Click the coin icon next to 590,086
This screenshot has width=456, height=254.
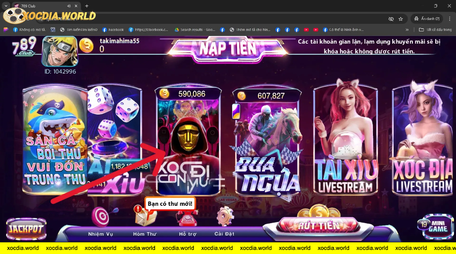[164, 93]
